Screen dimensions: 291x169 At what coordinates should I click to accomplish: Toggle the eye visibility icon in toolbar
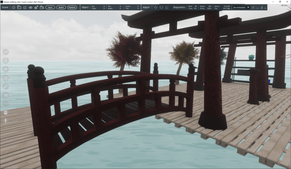(x=31, y=7)
